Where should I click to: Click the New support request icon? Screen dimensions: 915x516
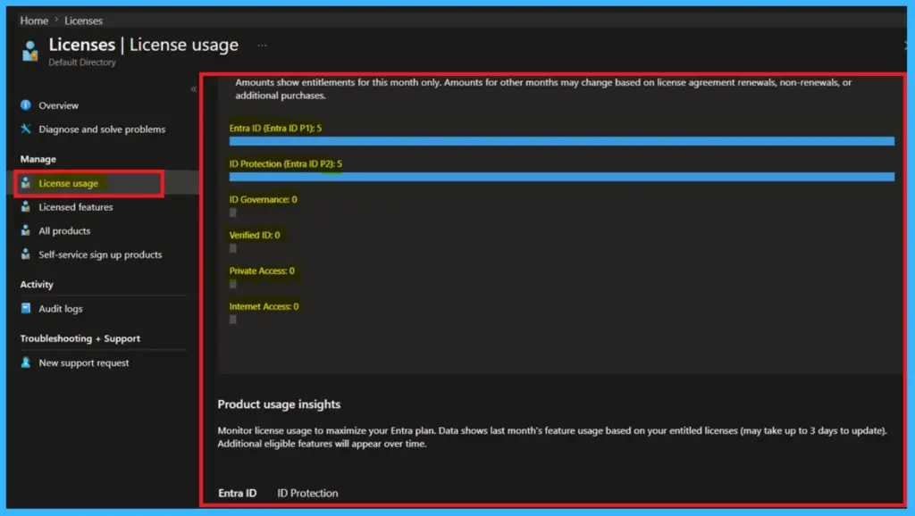(26, 363)
